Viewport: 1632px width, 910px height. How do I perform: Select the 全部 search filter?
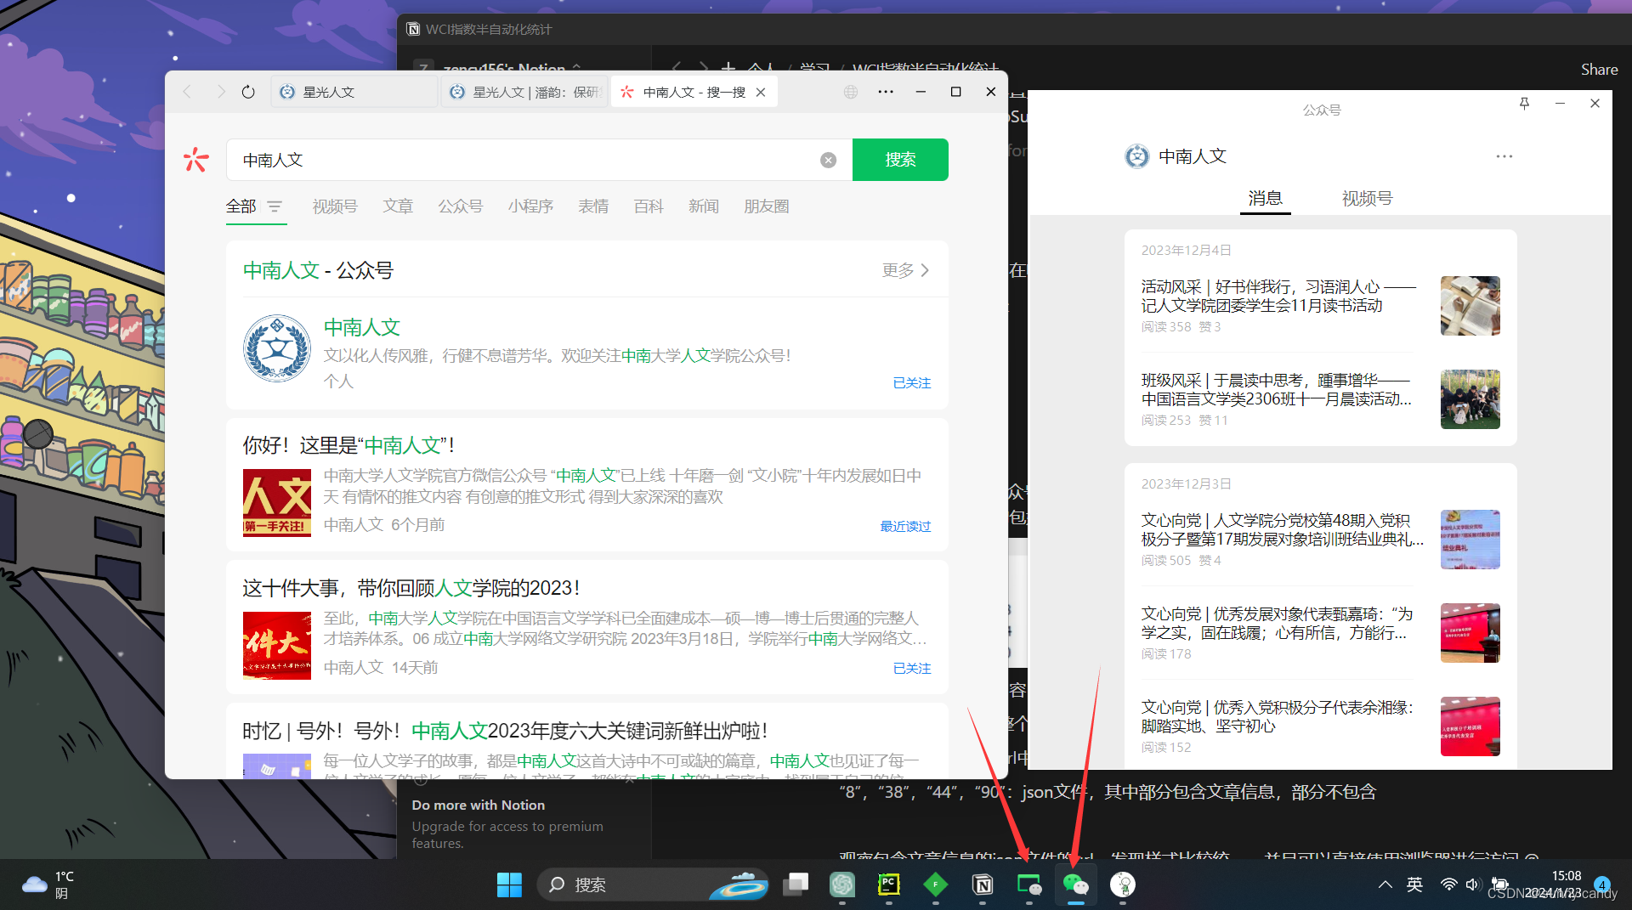(x=241, y=206)
